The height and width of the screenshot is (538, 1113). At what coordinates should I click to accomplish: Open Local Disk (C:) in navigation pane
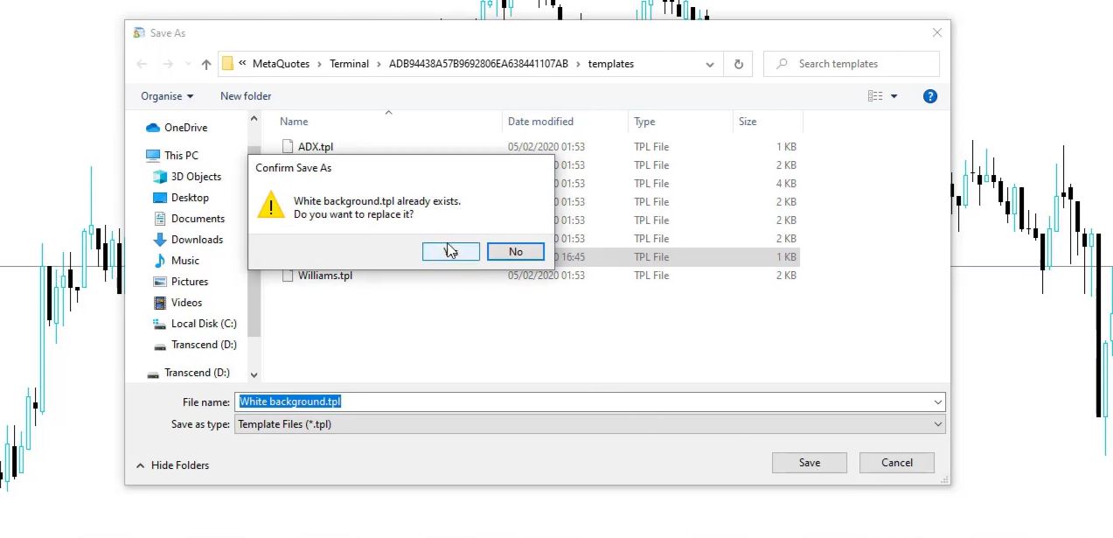pos(204,324)
